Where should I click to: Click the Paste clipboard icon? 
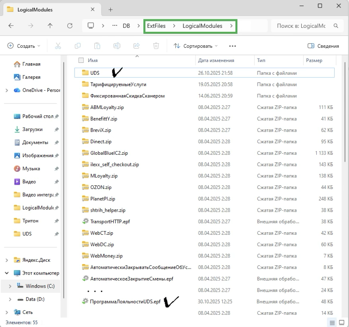click(97, 46)
